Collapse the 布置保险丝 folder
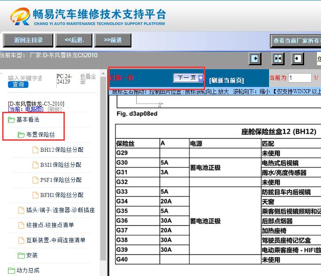Image resolution: width=321 pixels, height=276 pixels. pyautogui.click(x=40, y=134)
